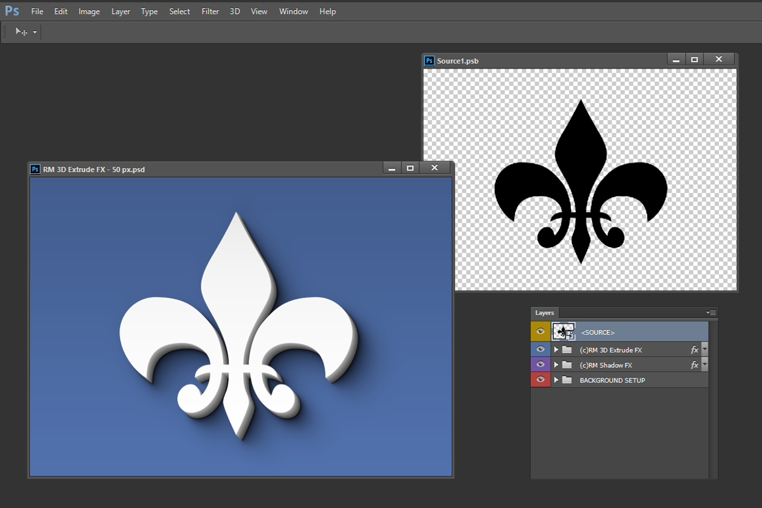
Task: Open the Move tool preset picker arrow
Action: 35,32
